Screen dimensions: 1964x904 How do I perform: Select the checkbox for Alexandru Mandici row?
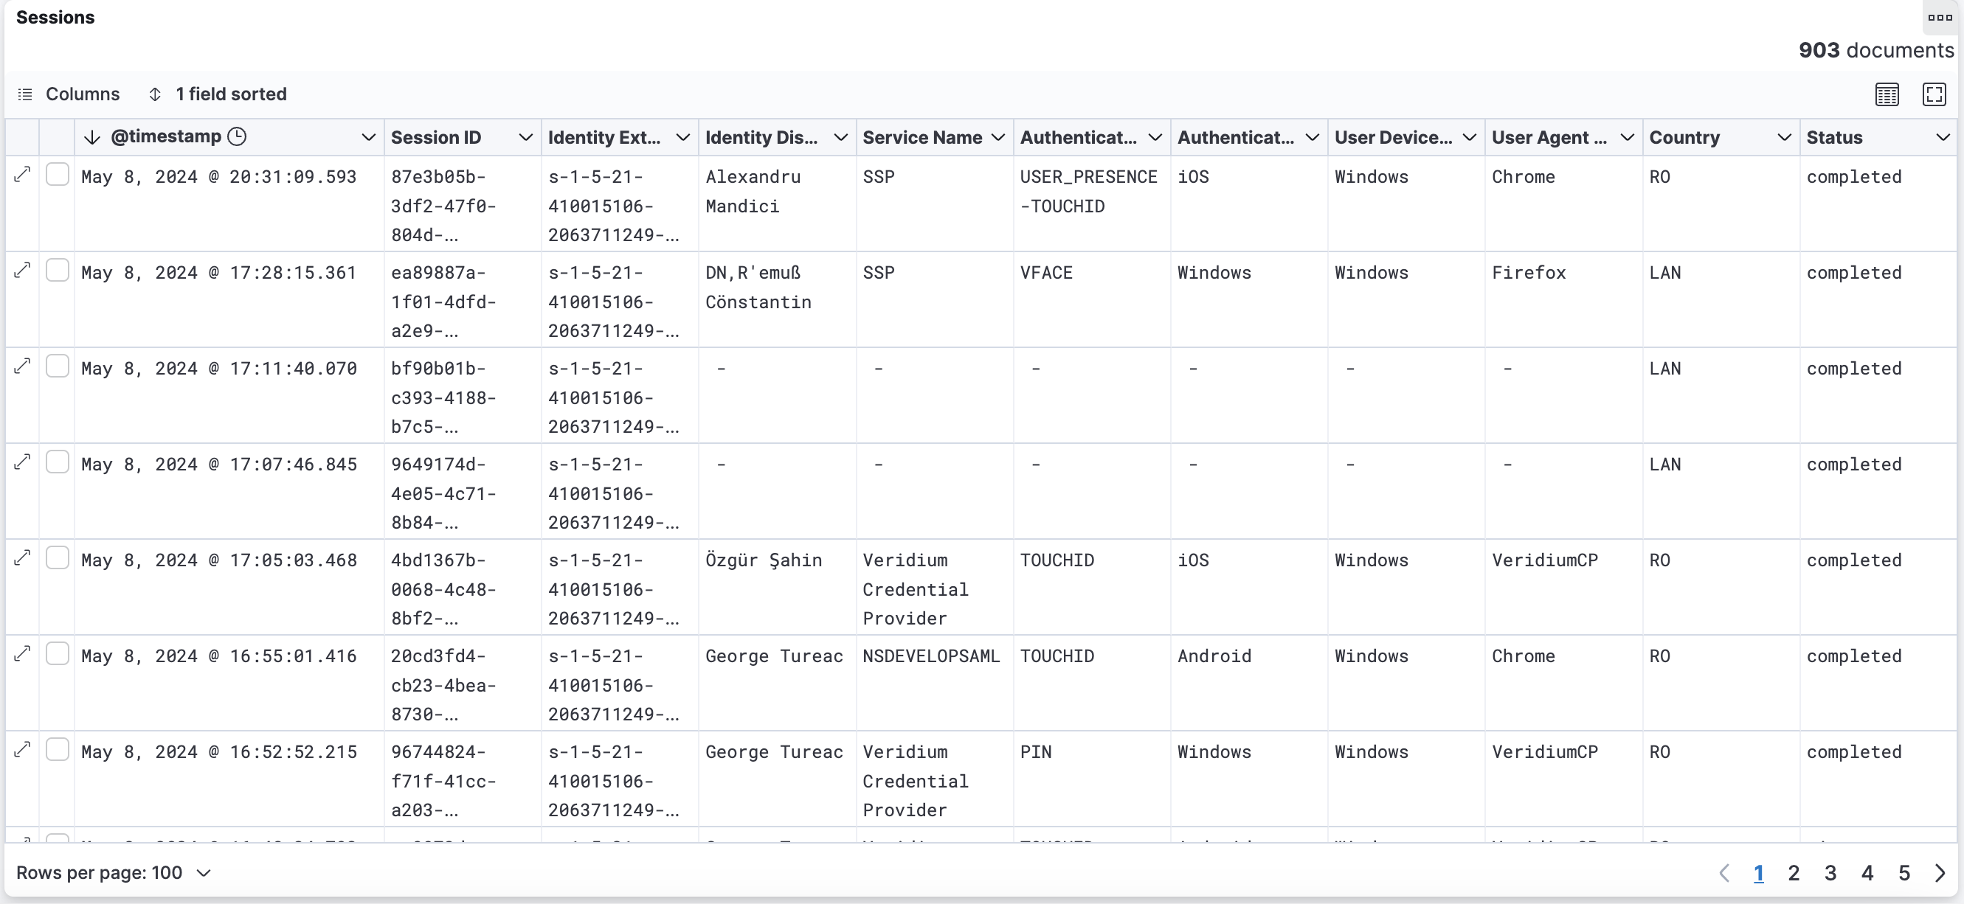tap(58, 175)
